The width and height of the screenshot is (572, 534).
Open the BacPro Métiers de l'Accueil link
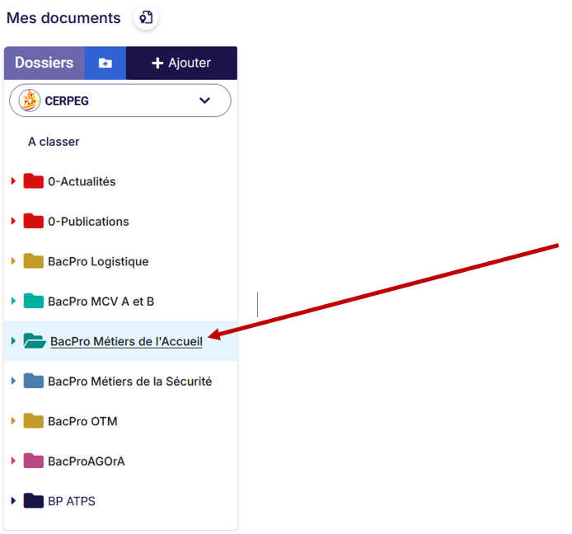pos(126,342)
